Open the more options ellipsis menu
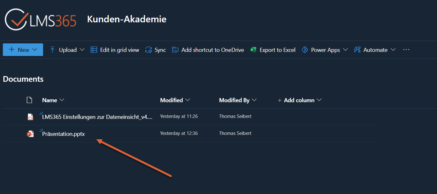The height and width of the screenshot is (194, 437). tap(406, 50)
